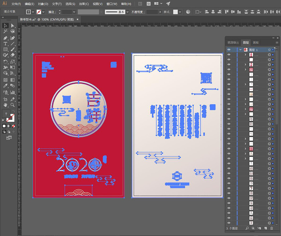Select the Selection tool arrow
The image size is (281, 236).
[x=5, y=26]
